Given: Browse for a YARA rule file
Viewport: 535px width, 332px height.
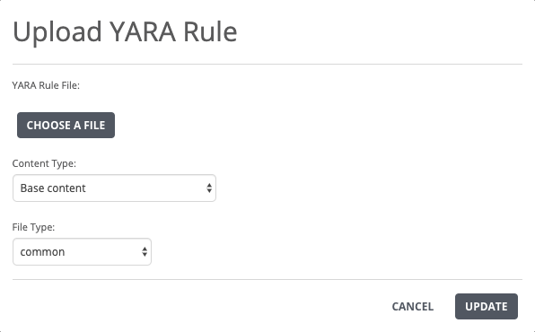Looking at the screenshot, I should click(66, 126).
